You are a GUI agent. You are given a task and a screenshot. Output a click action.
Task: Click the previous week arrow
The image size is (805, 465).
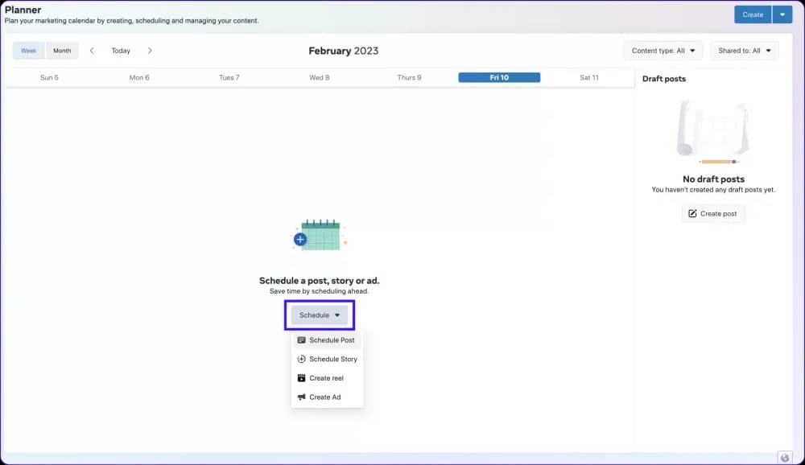pos(92,51)
